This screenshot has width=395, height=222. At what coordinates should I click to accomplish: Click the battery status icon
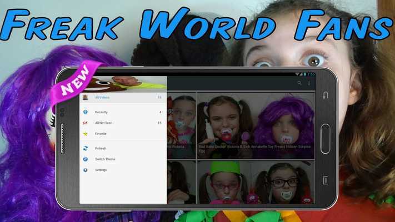[305, 74]
